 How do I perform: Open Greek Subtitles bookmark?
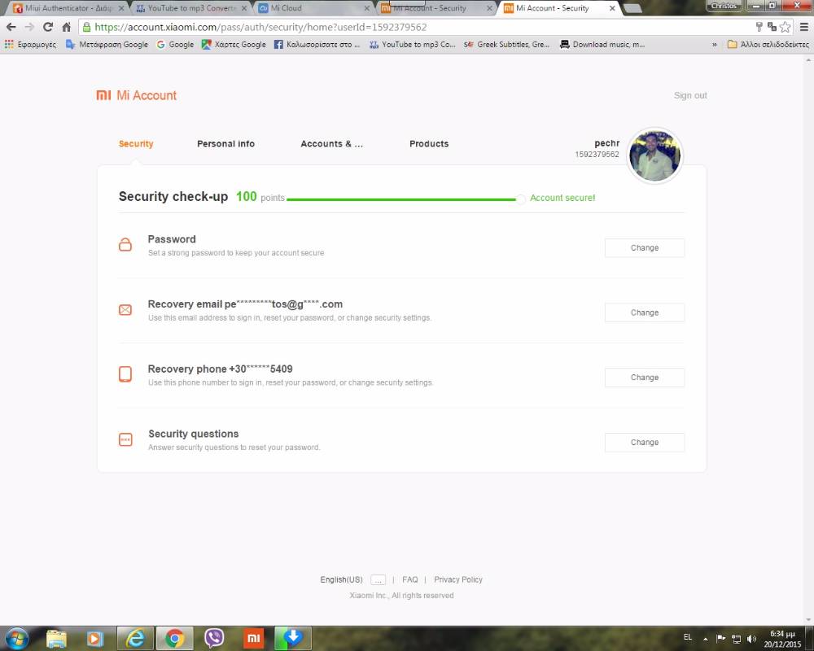point(506,45)
